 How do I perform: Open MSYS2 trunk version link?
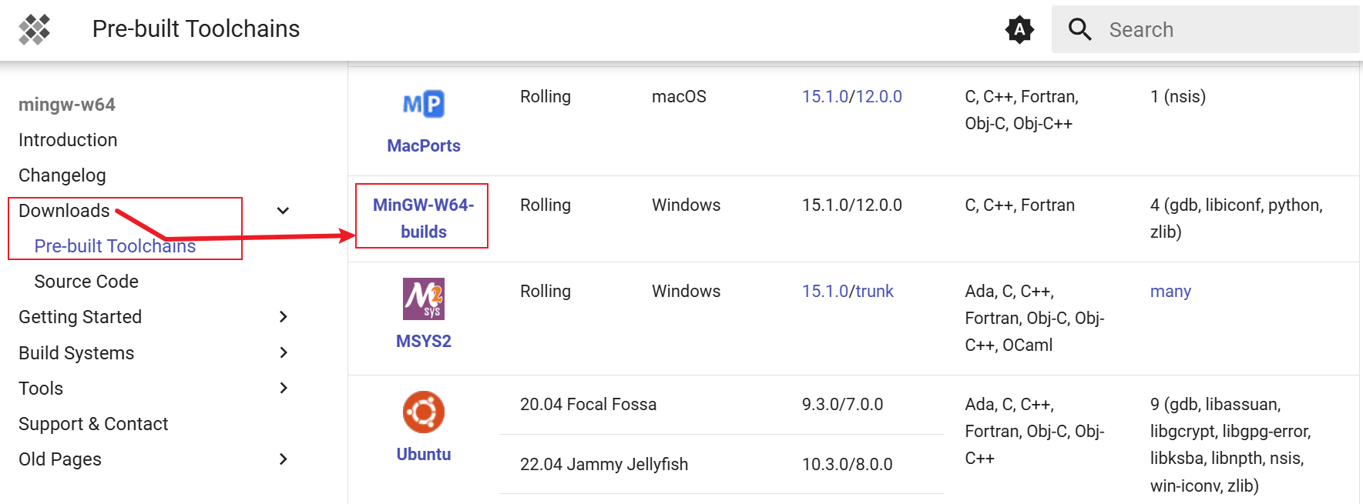(875, 291)
